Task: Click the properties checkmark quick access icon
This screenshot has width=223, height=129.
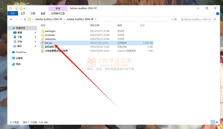Action: click(x=17, y=8)
